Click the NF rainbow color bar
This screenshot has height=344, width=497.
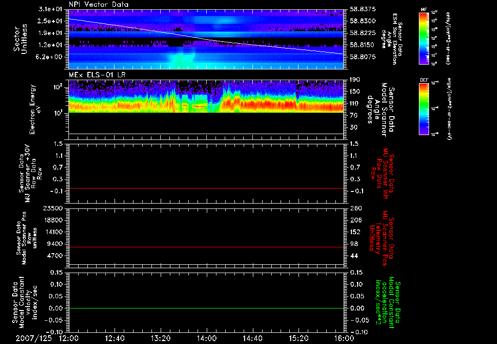[424, 38]
